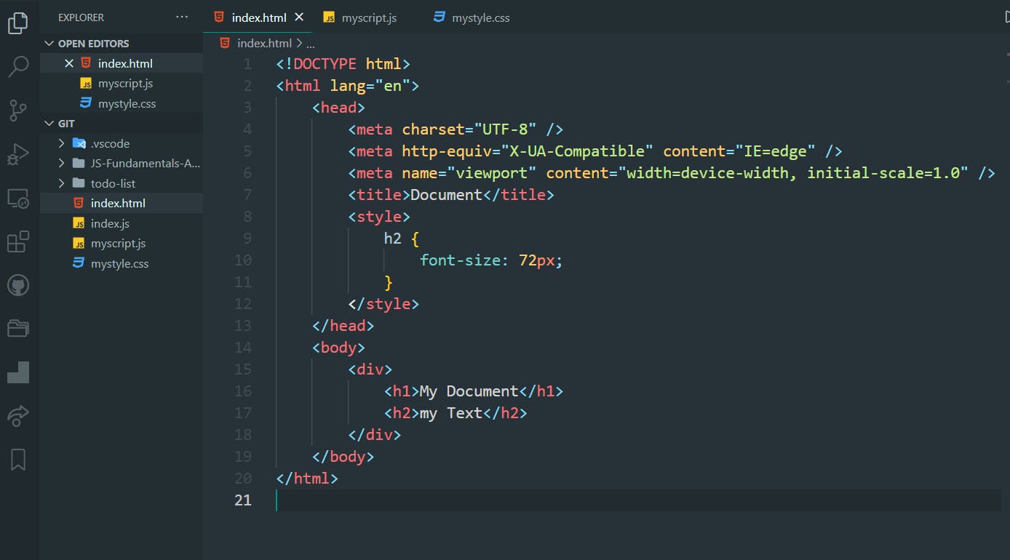Image resolution: width=1010 pixels, height=560 pixels.
Task: Click the "IE=edge" content value
Action: pyautogui.click(x=776, y=151)
